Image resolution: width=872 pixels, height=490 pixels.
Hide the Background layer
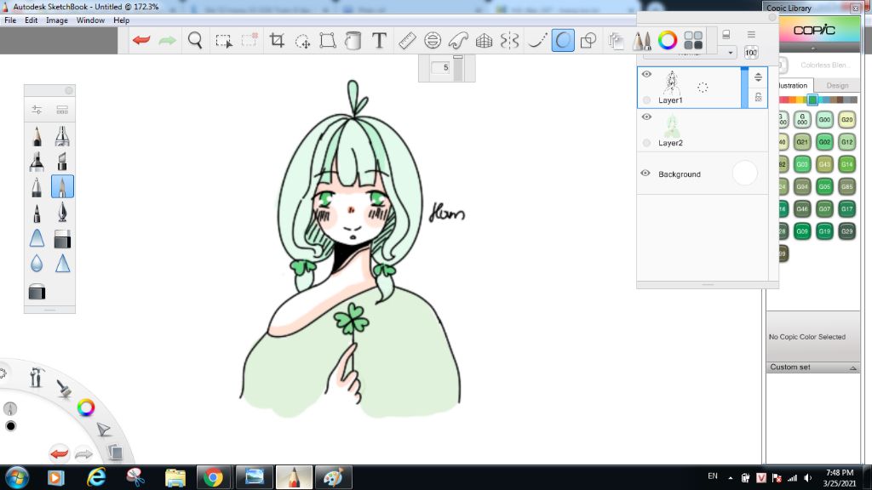pos(645,174)
